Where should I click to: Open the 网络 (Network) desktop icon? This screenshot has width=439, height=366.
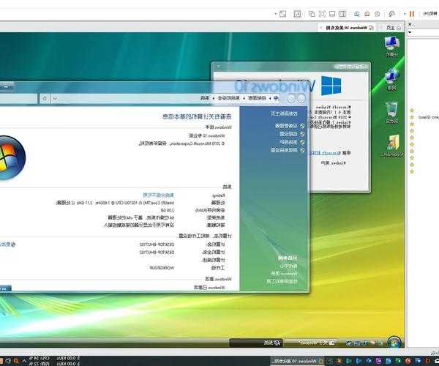tap(391, 78)
